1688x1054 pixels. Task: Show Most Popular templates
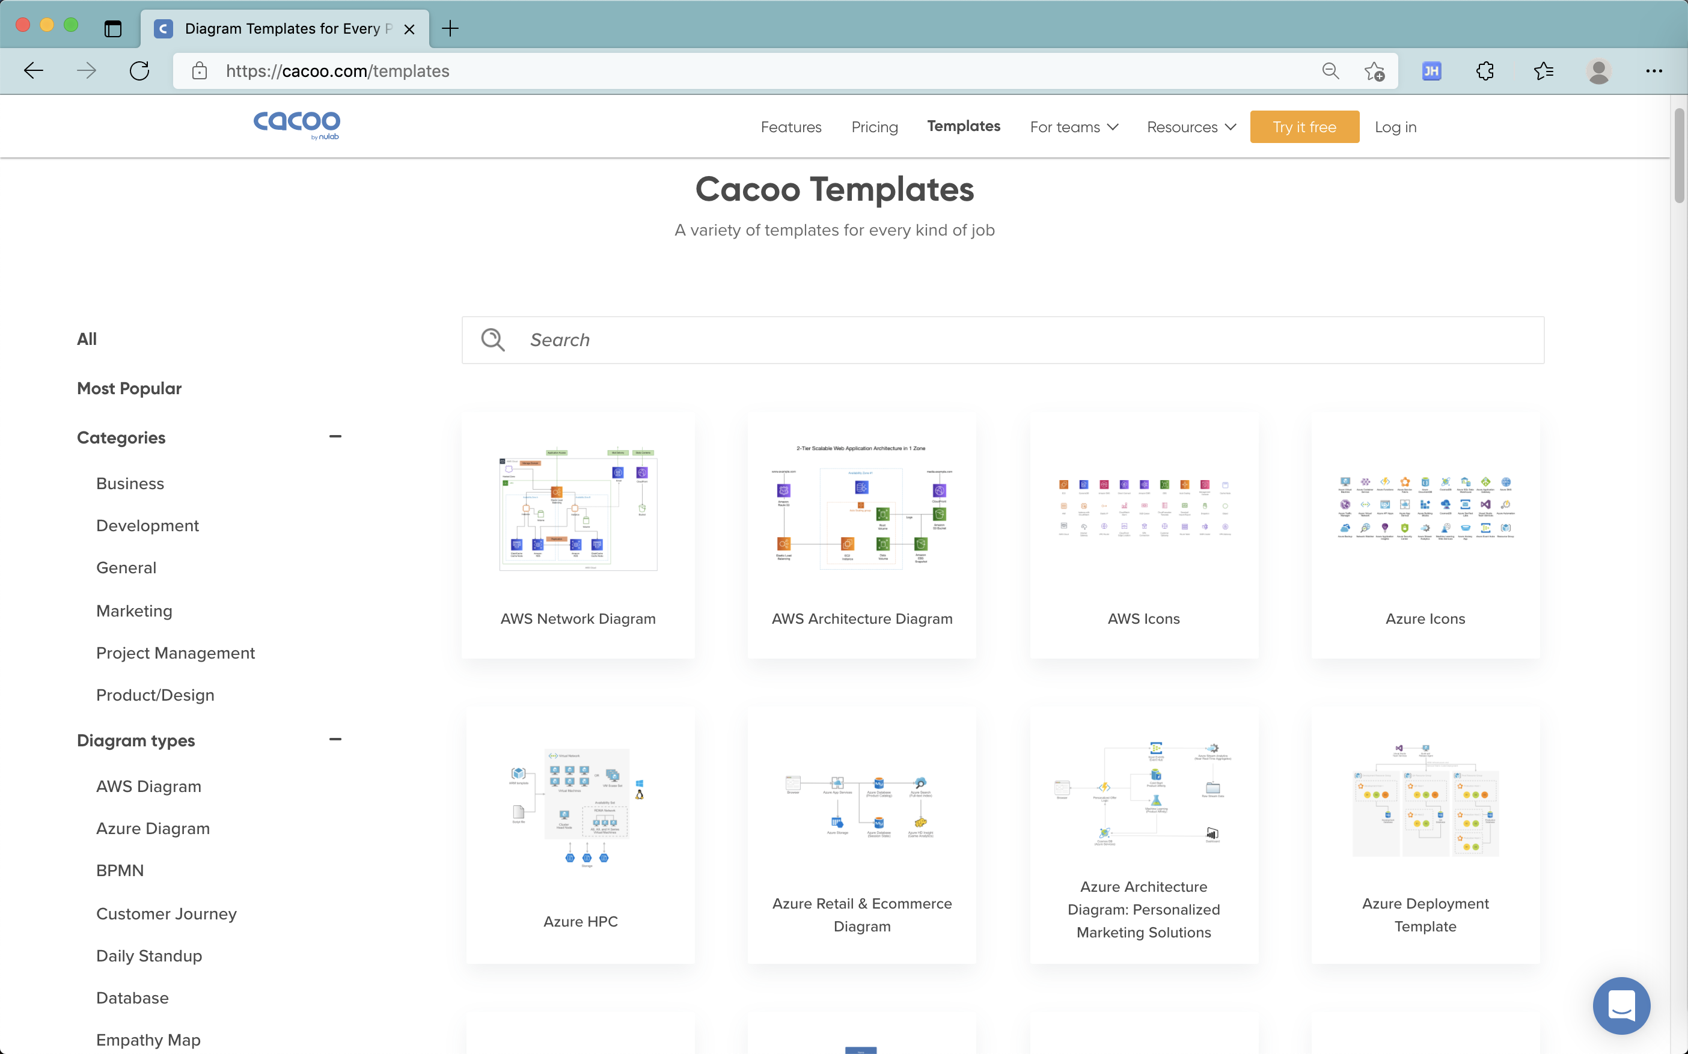(x=129, y=388)
